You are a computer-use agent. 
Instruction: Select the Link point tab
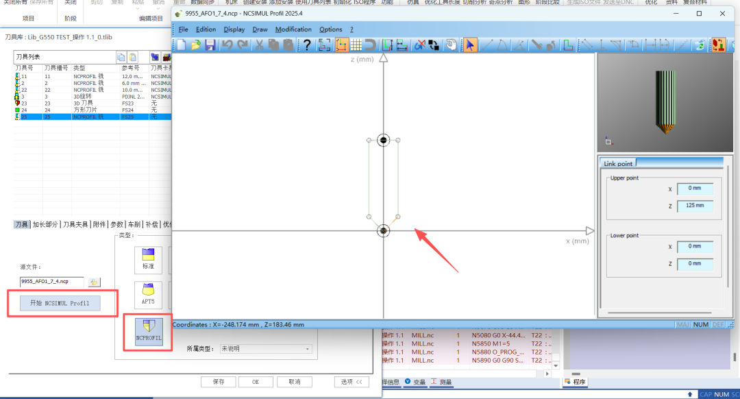point(618,163)
